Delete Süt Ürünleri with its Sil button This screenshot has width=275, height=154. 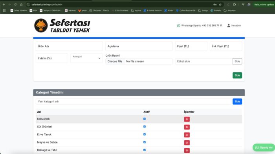(x=187, y=127)
